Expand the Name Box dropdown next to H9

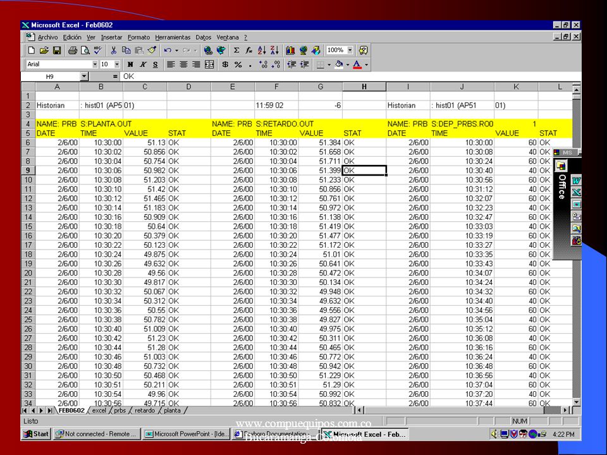(x=84, y=76)
